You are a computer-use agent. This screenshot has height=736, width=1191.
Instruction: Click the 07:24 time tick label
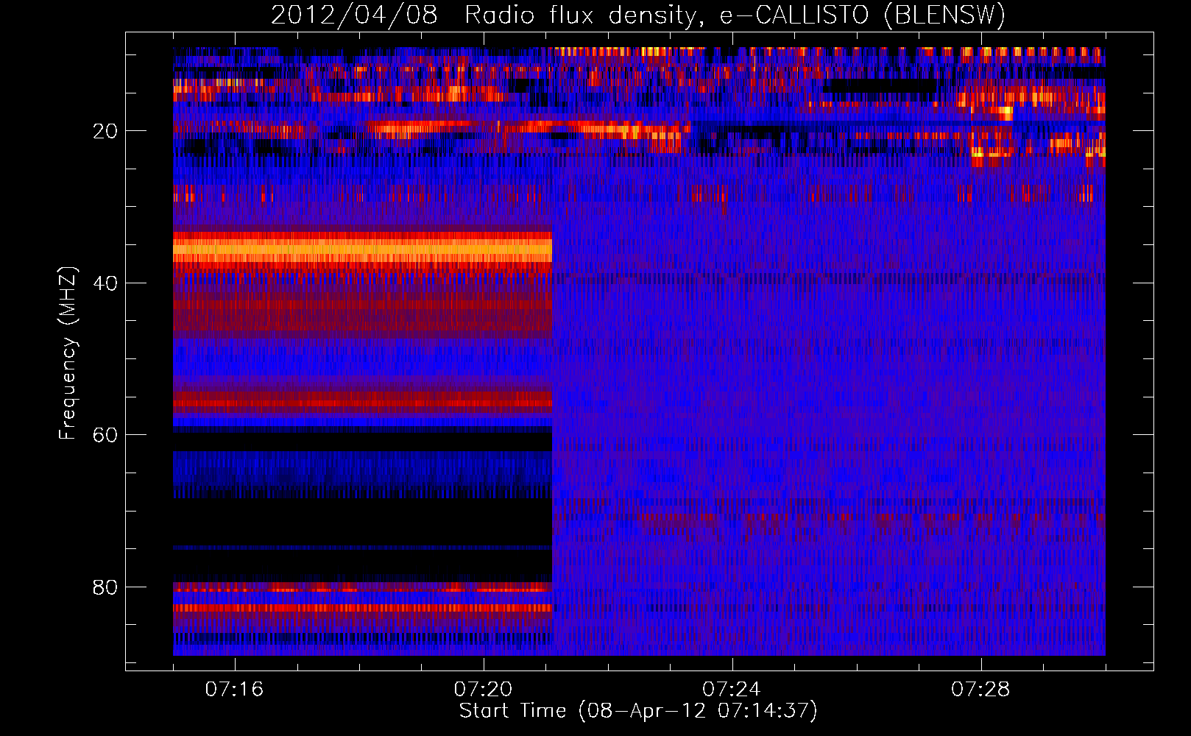(x=731, y=690)
